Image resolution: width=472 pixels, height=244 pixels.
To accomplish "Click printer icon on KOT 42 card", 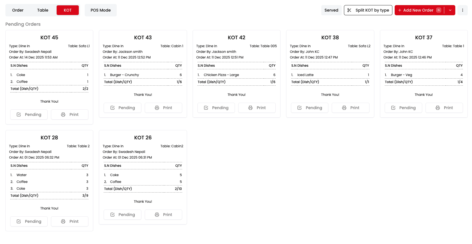I will [250, 108].
